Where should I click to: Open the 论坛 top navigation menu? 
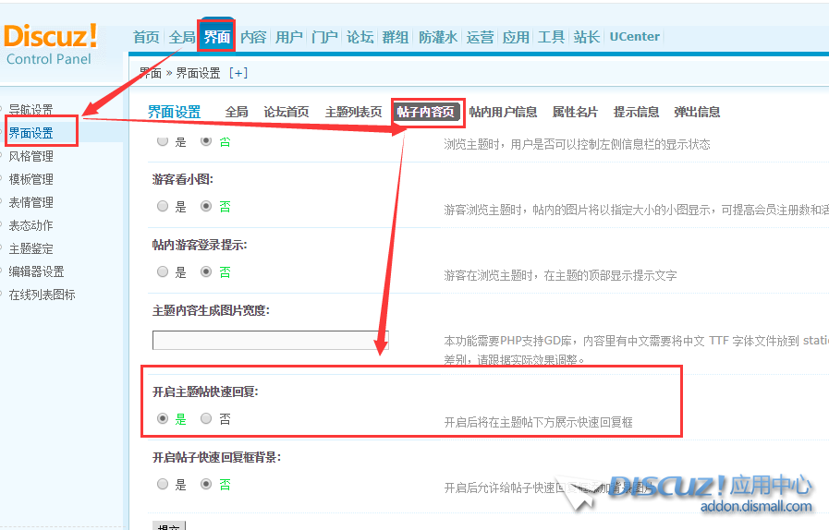click(360, 37)
